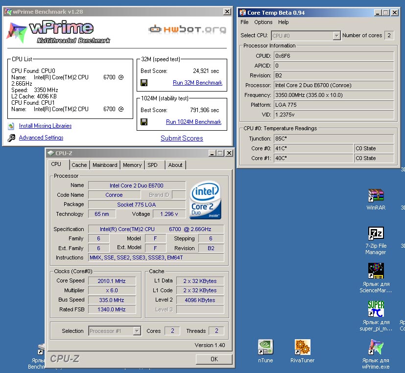Click the 1024M best score 791,906 sec

pos(204,110)
